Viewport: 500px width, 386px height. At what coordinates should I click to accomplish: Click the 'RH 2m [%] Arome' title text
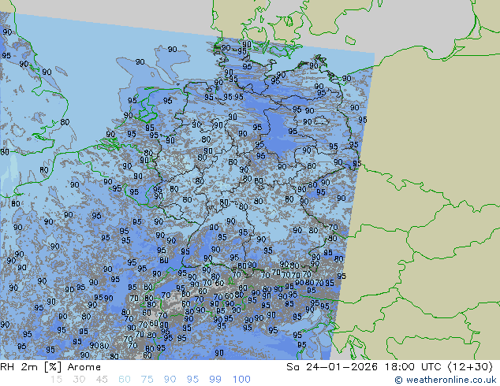pos(50,367)
